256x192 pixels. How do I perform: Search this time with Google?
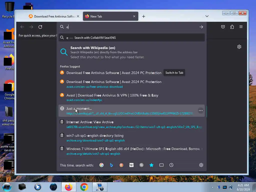[x=101, y=165]
